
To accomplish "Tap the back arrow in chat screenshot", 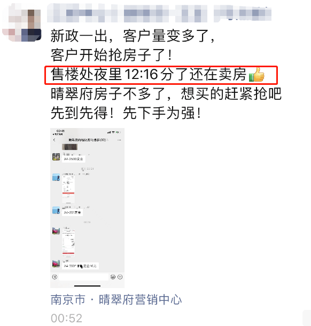I will [x=55, y=140].
